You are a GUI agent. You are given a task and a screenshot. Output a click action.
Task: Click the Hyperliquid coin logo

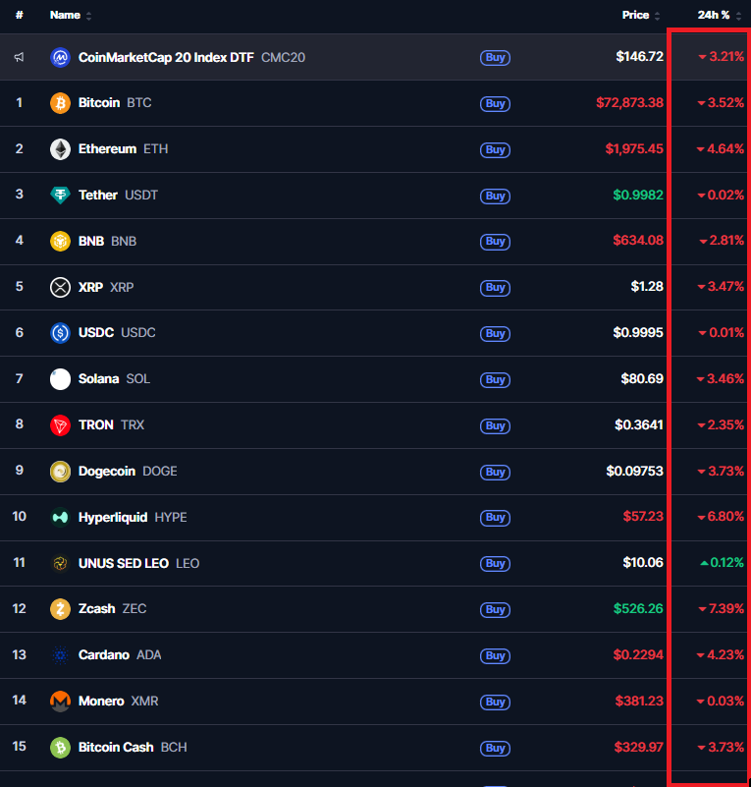[x=60, y=518]
